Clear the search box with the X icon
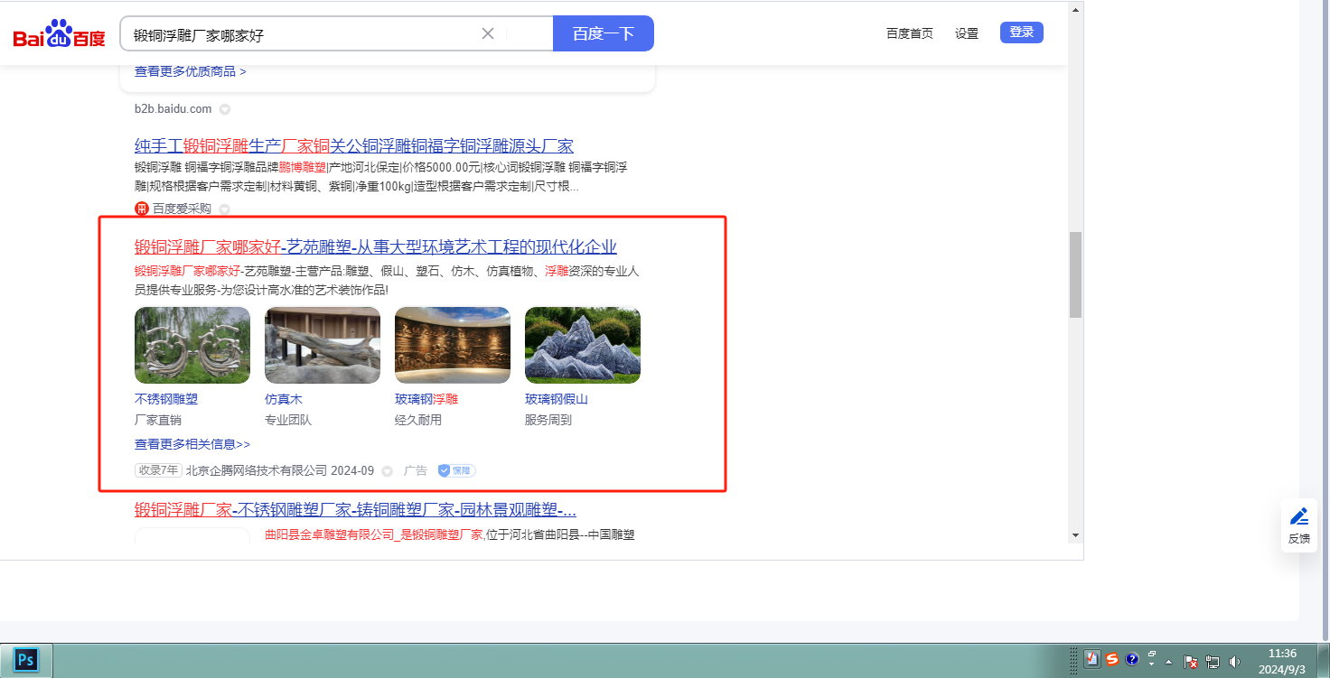 pos(488,33)
